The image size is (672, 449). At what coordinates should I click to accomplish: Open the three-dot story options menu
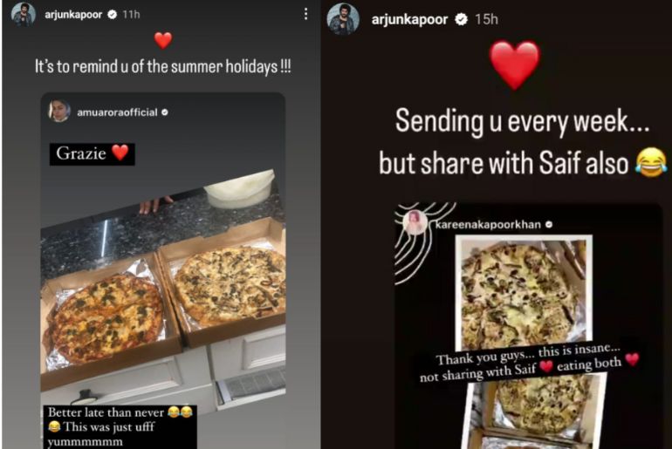(305, 14)
